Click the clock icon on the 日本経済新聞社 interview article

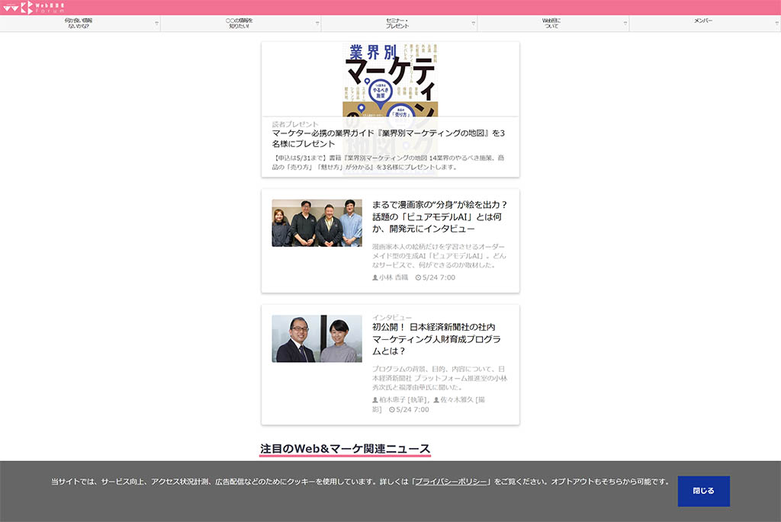(x=391, y=410)
